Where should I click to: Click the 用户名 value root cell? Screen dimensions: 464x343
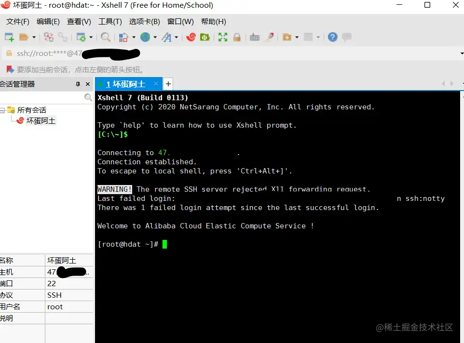coord(69,307)
